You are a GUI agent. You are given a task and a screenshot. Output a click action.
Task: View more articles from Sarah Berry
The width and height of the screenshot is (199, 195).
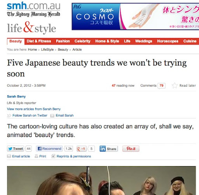34,109
